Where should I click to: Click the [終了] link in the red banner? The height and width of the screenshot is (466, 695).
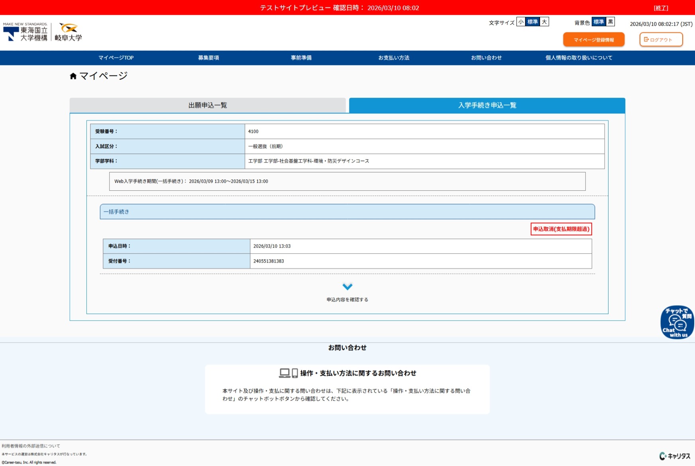click(x=661, y=8)
